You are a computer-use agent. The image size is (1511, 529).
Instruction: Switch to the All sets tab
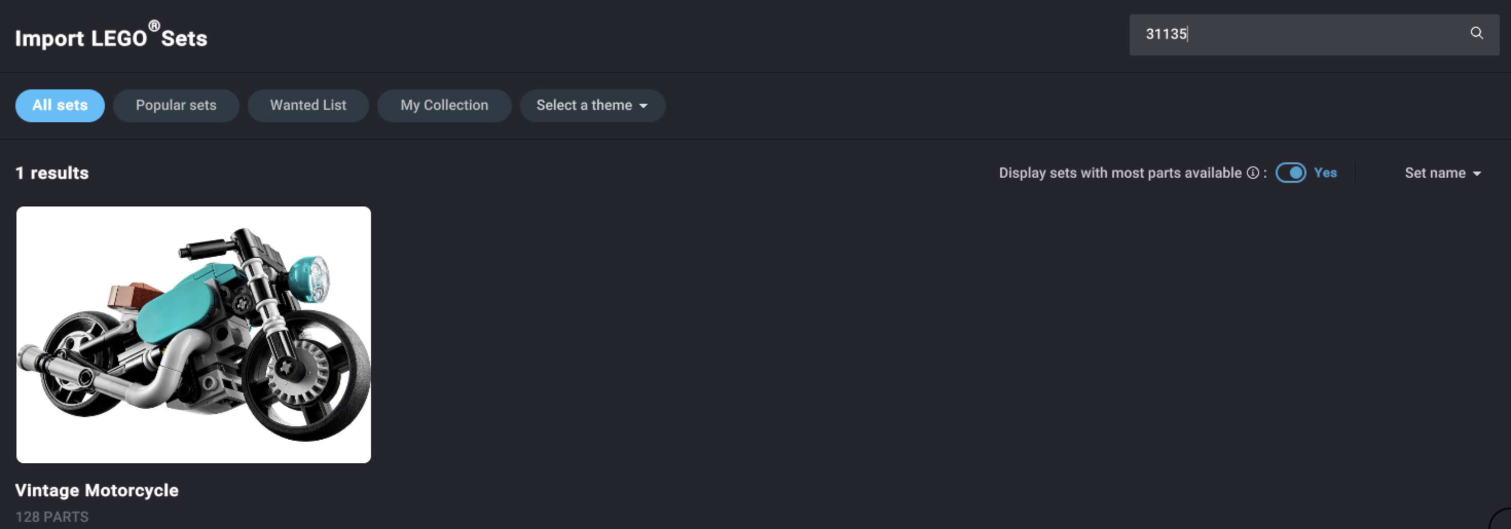pos(60,106)
